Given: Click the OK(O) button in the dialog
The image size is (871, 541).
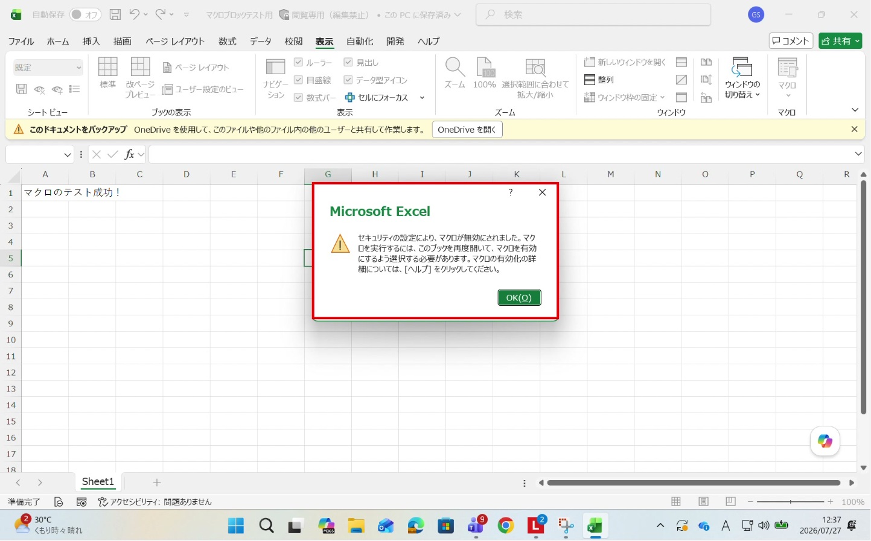Looking at the screenshot, I should coord(519,297).
